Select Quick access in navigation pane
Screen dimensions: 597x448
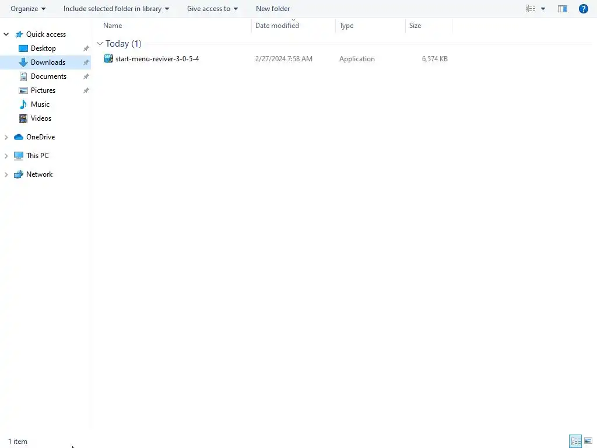(45, 34)
